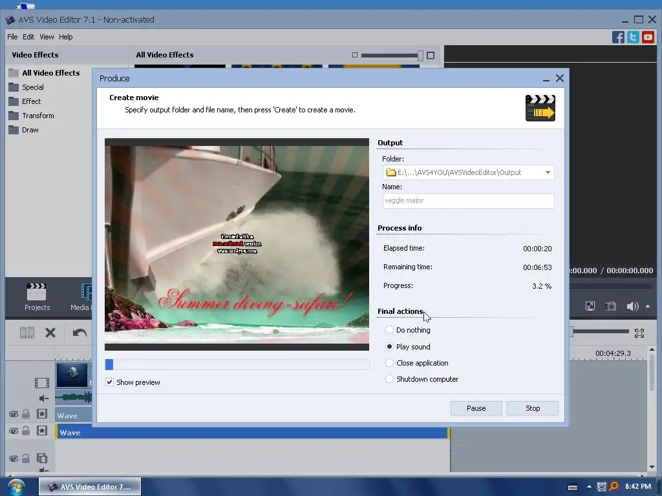Select the Do nothing radio option
This screenshot has width=662, height=496.
pyautogui.click(x=389, y=330)
